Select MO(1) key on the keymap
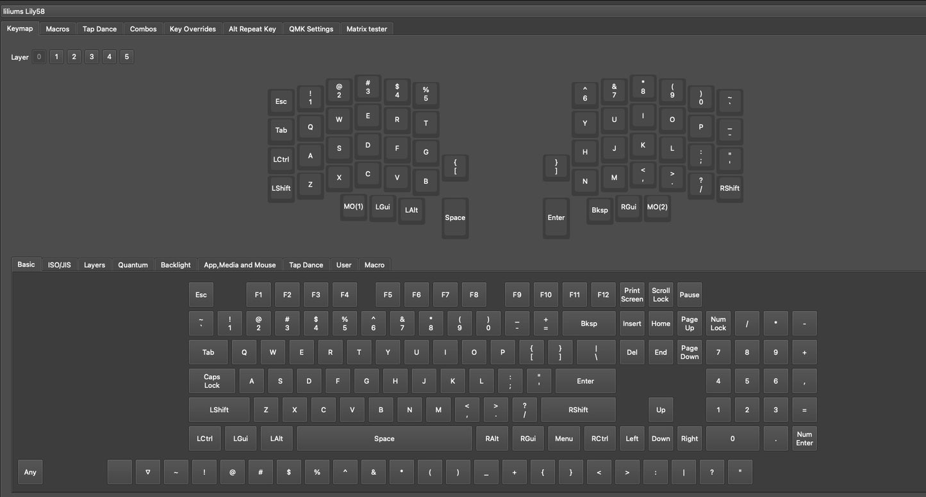The image size is (926, 497). click(x=354, y=206)
